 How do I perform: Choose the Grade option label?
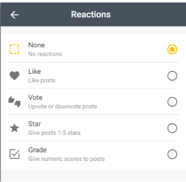coord(37,150)
